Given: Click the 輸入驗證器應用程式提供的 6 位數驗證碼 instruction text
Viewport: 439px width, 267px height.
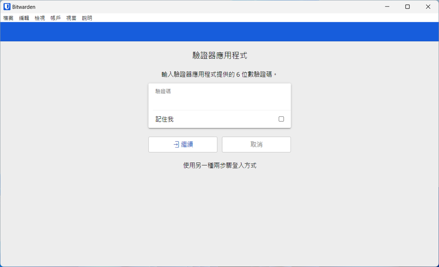Looking at the screenshot, I should [219, 74].
